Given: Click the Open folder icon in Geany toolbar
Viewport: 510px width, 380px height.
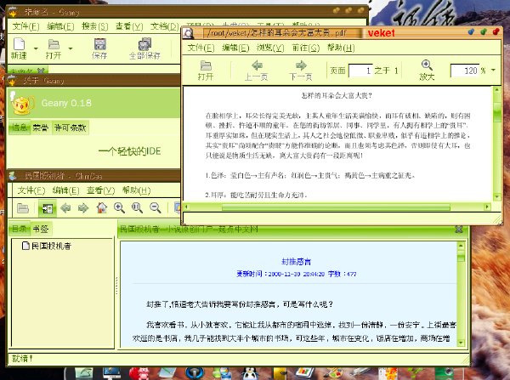Looking at the screenshot, I should point(54,44).
